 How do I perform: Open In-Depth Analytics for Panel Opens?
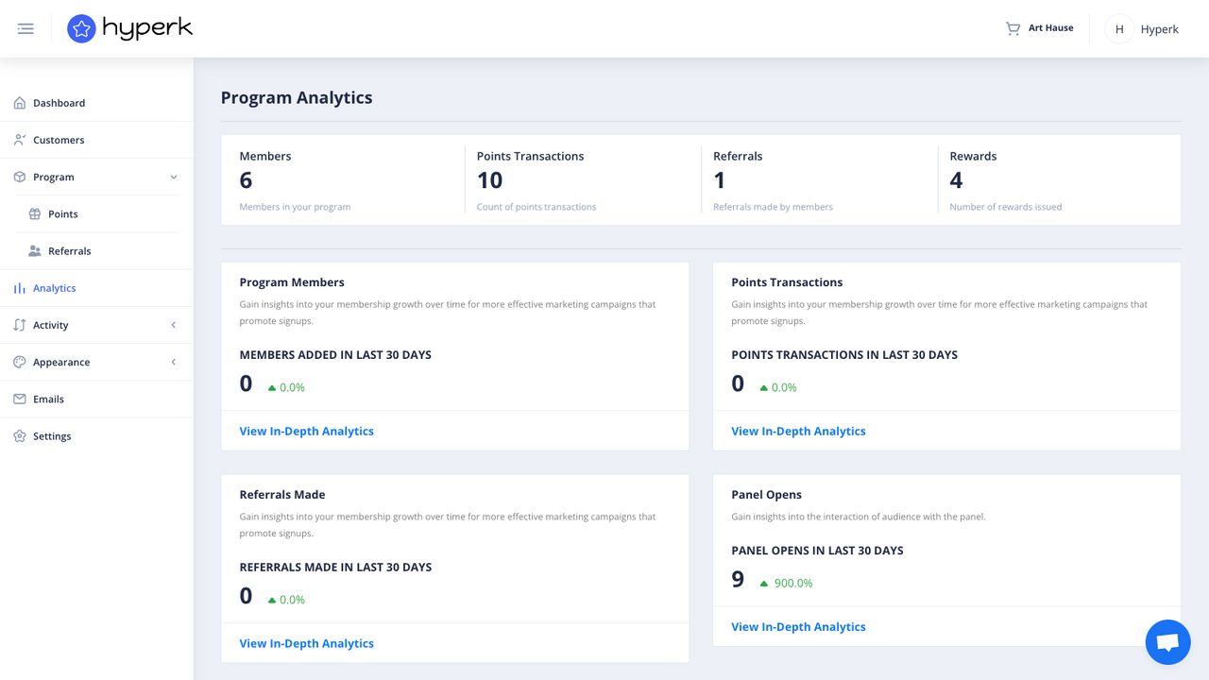pos(798,626)
